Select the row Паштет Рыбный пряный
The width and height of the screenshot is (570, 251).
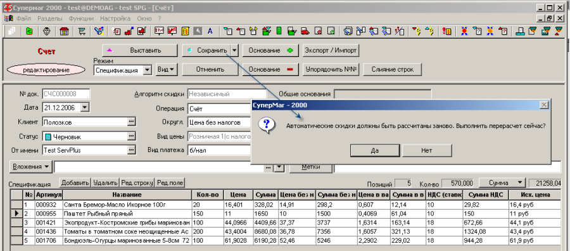click(x=286, y=214)
